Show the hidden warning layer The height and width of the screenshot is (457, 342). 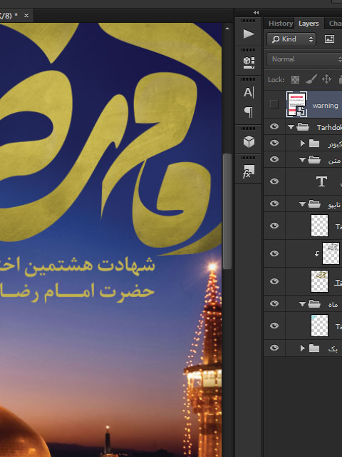(x=274, y=104)
